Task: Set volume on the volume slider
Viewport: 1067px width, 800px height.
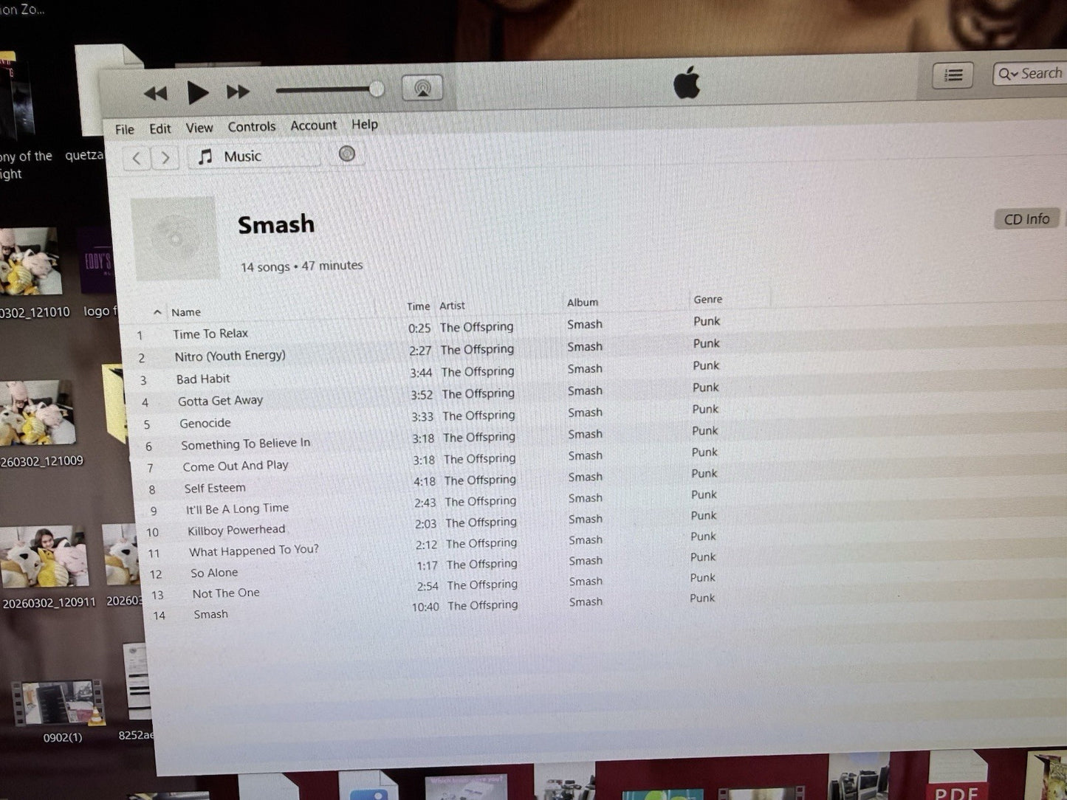Action: (x=329, y=90)
